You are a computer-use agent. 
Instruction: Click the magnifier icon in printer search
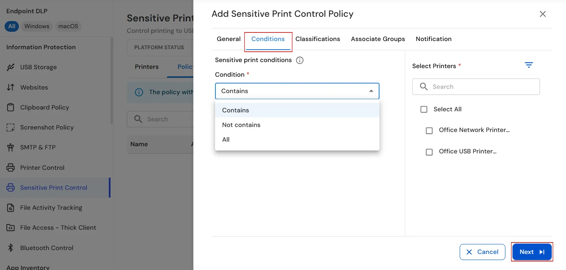coord(424,87)
